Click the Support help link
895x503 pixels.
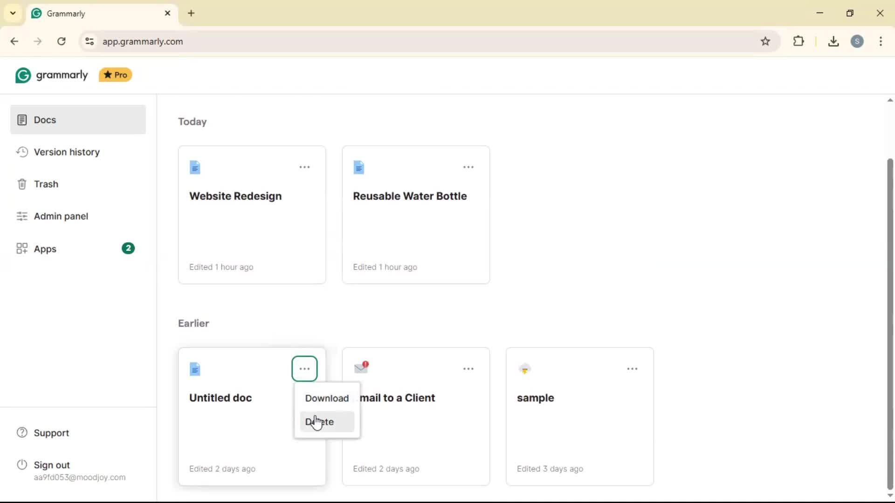(51, 433)
